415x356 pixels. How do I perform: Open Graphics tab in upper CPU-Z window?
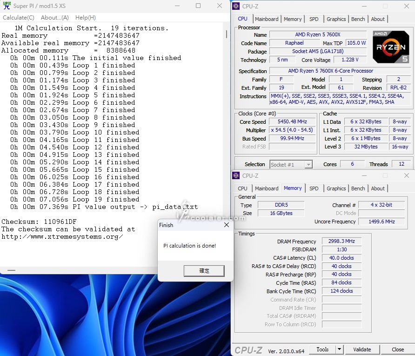coord(336,19)
